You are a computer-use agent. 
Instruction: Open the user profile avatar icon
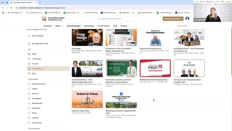click(x=187, y=19)
